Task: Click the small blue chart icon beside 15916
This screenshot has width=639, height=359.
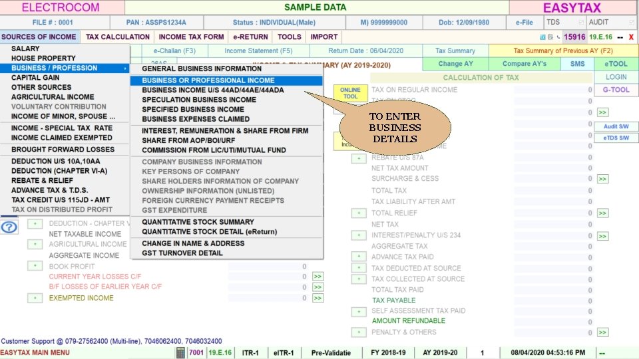Action: point(542,37)
